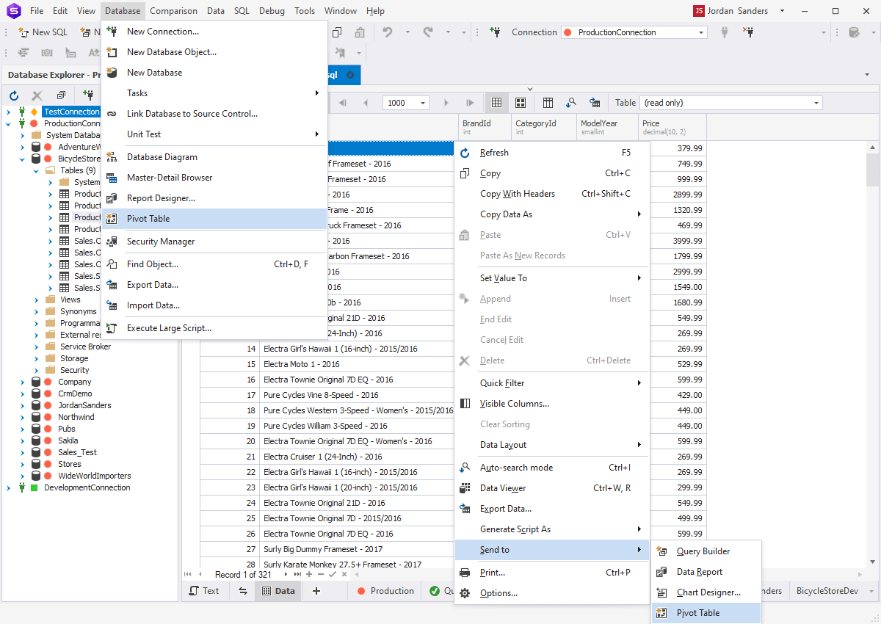881x624 pixels.
Task: Click the Undo arrow in the main toolbar
Action: 388,32
